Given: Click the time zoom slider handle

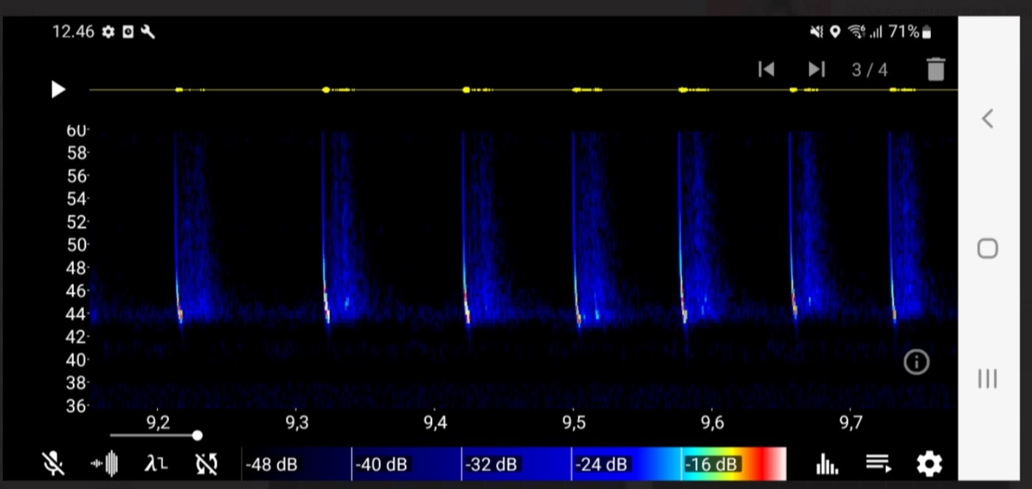Looking at the screenshot, I should pyautogui.click(x=197, y=435).
